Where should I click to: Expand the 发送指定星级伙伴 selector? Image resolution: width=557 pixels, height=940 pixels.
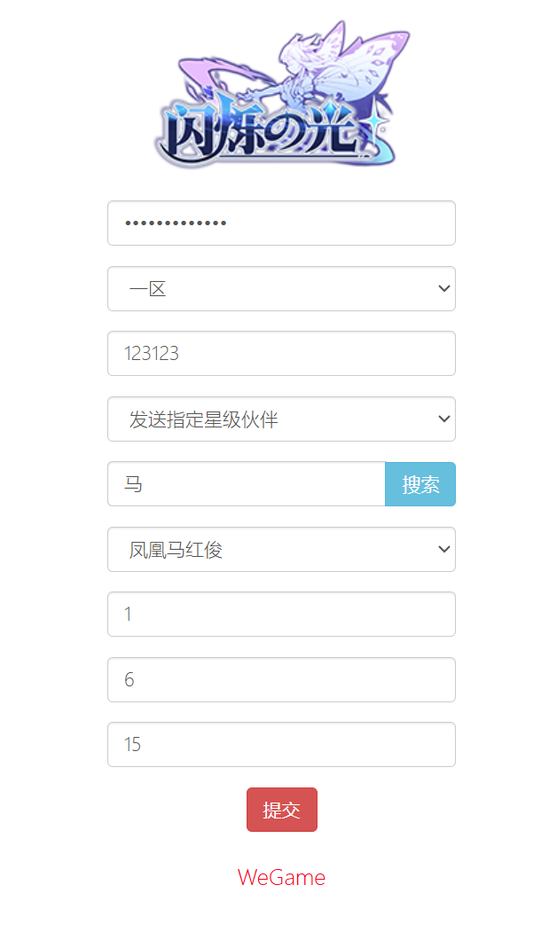tap(281, 419)
